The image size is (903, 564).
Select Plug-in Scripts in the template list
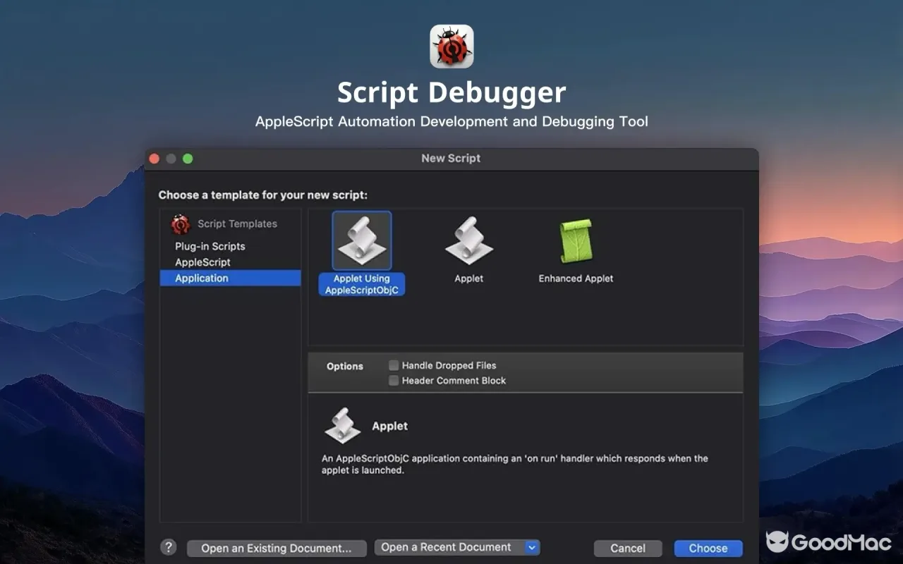pos(210,246)
